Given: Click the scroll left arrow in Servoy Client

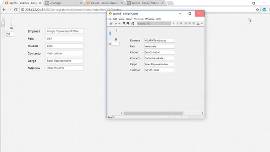Looking at the screenshot, I should click(122, 113).
